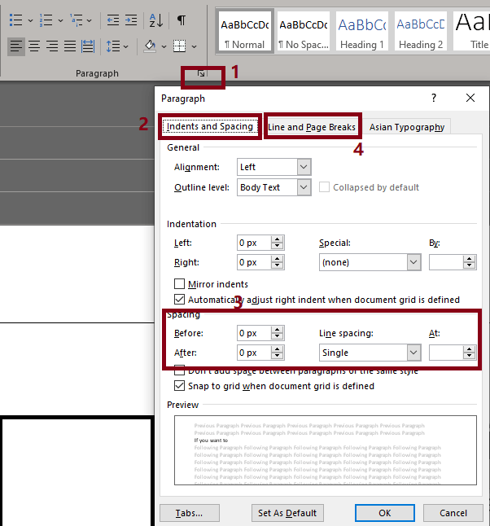The image size is (490, 526).
Task: Open Paragraph Settings dialog launcher
Action: [x=201, y=73]
